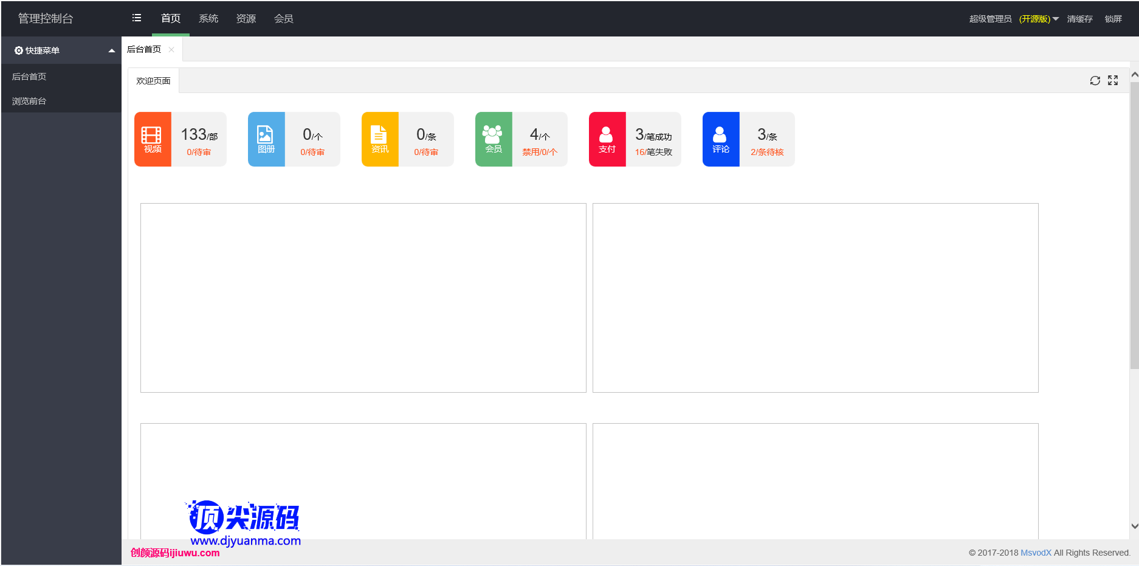1139x566 pixels.
Task: Open the light blue album picture icon tile
Action: coord(266,139)
